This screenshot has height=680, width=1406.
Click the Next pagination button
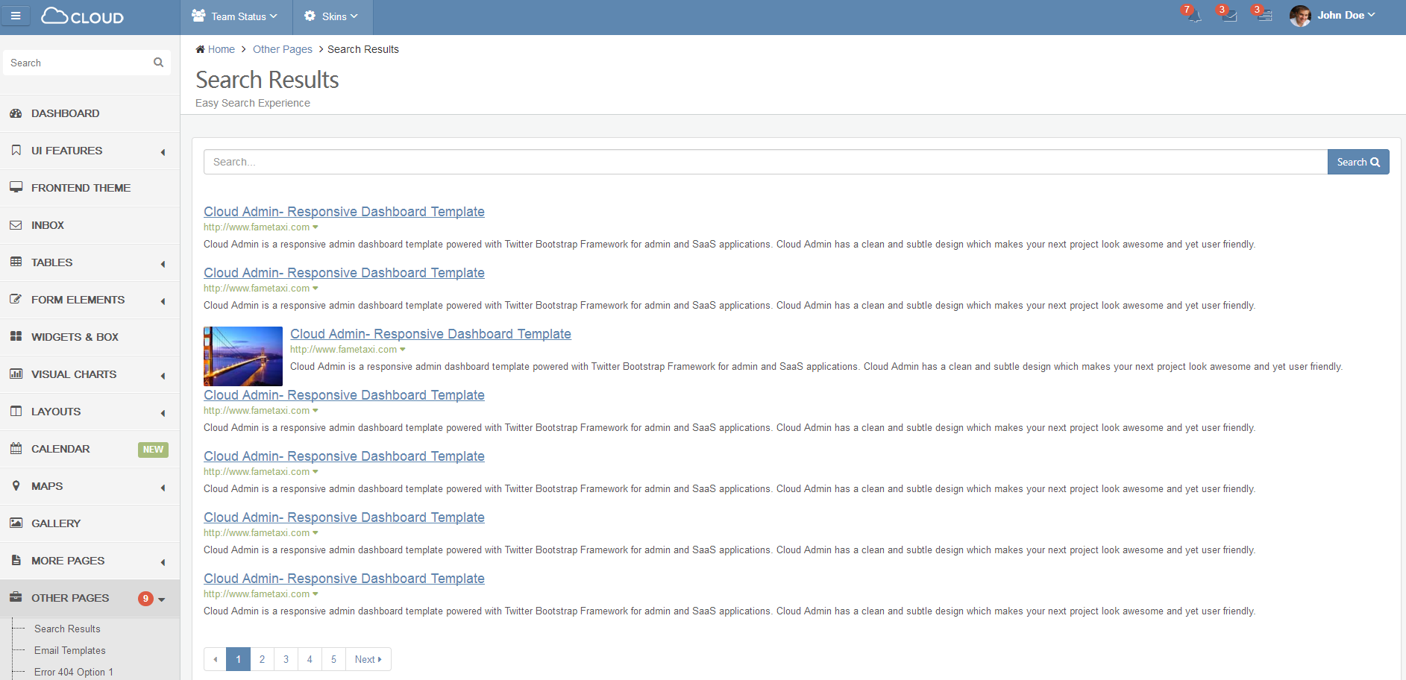pos(368,659)
